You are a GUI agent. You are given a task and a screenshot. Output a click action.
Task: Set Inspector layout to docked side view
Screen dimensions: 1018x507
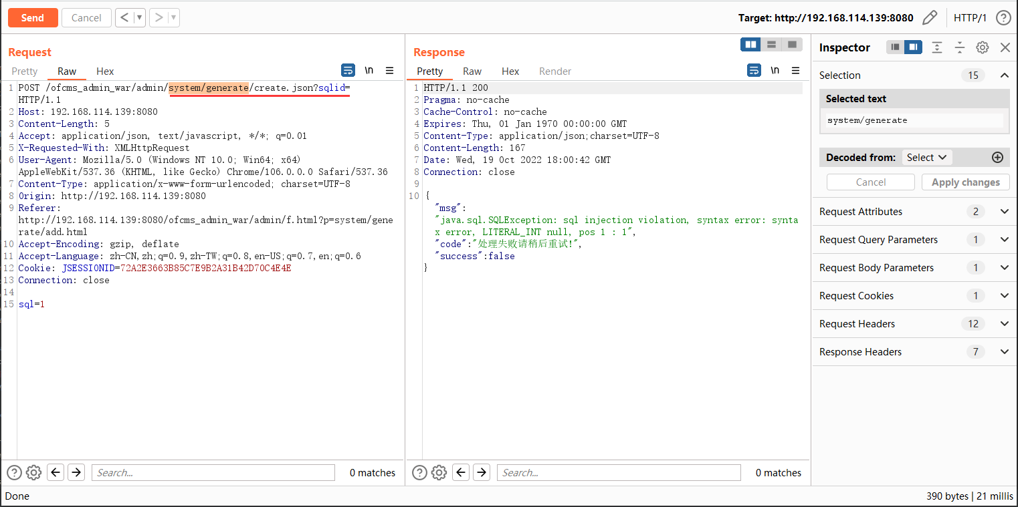913,47
